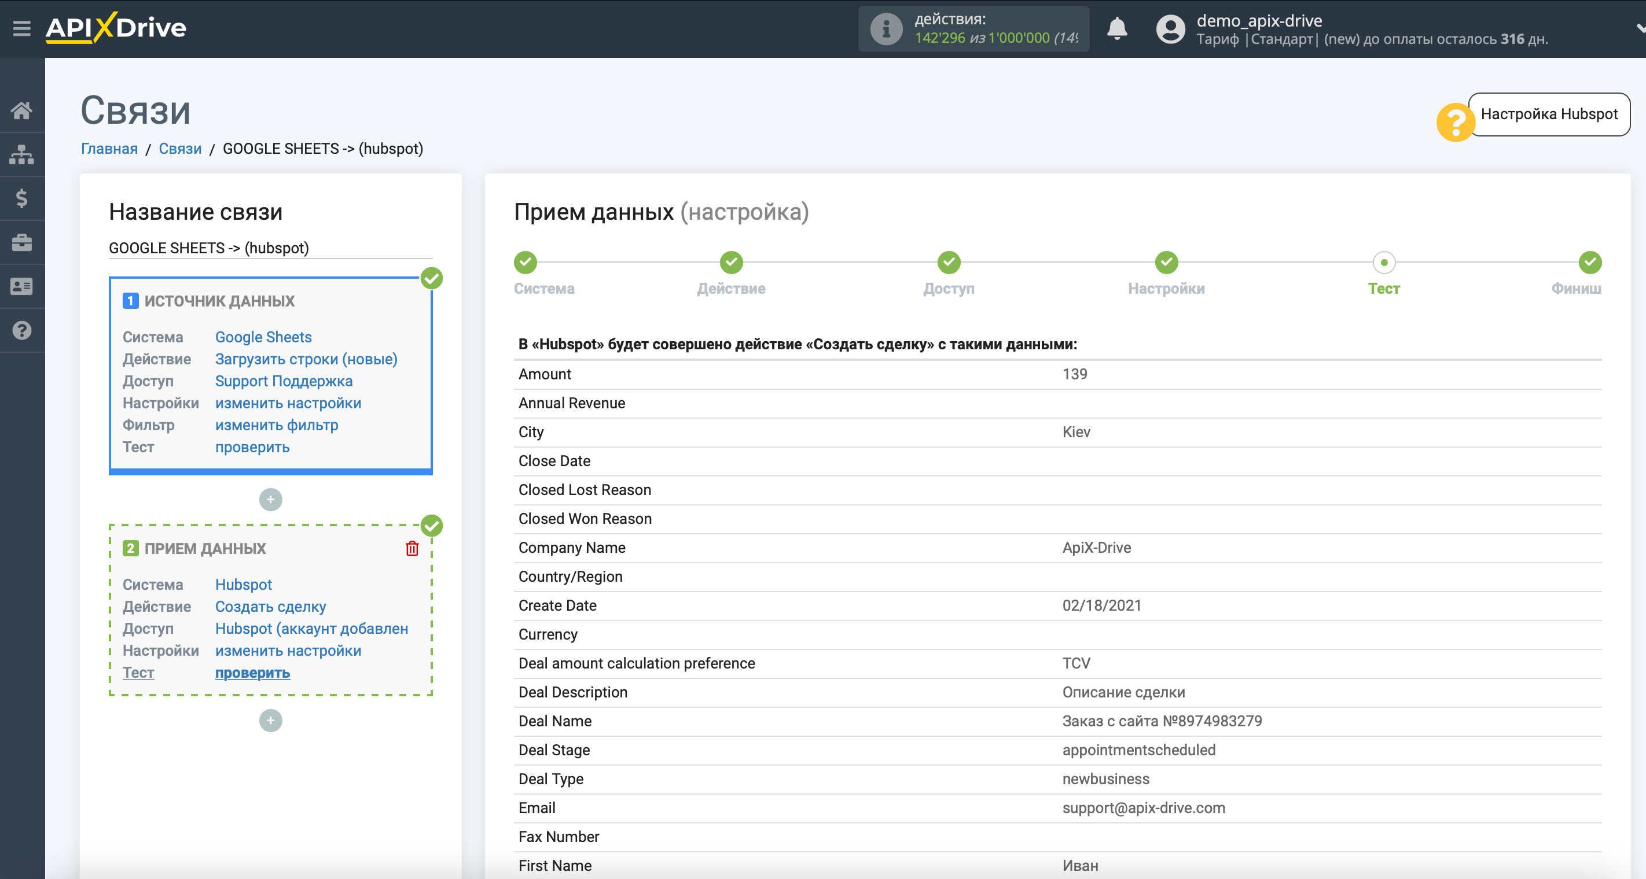Click изменить настройки in the source block
The width and height of the screenshot is (1646, 879).
point(288,404)
